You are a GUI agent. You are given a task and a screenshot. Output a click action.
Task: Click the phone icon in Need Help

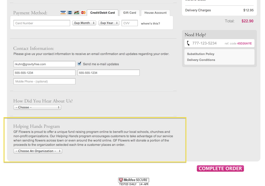[188, 43]
